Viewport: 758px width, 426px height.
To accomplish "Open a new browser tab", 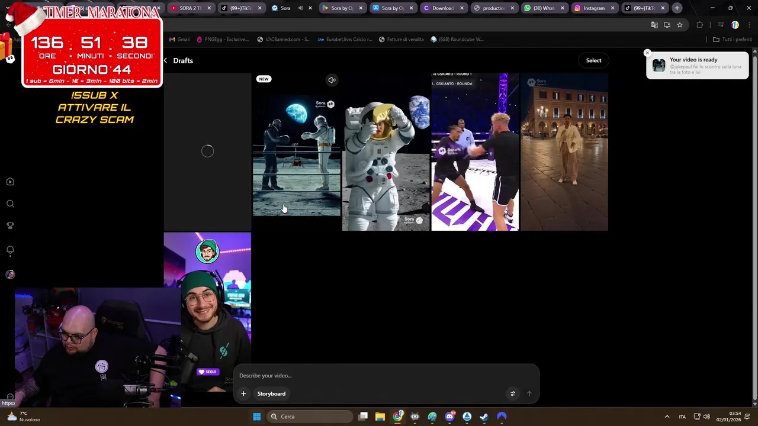I will coord(677,8).
